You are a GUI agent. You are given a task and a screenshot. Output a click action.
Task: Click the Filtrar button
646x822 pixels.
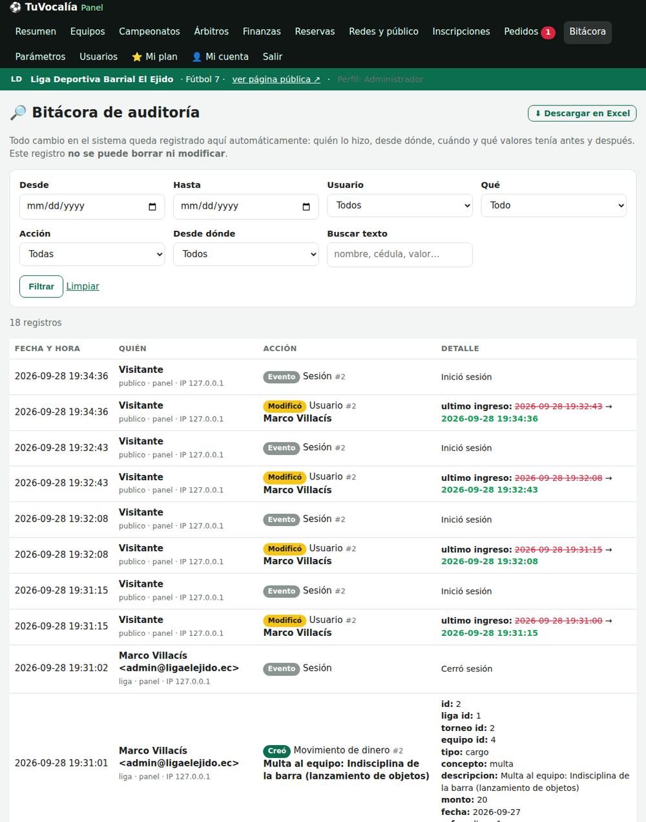41,286
